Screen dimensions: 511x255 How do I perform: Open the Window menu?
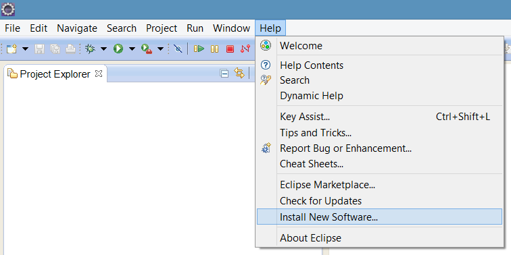(231, 28)
